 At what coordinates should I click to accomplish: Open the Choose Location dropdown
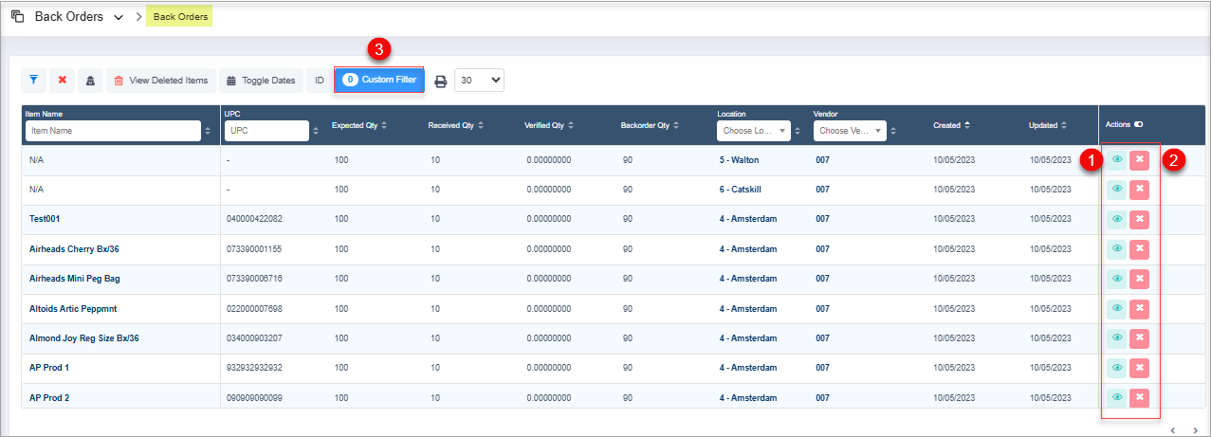[753, 131]
